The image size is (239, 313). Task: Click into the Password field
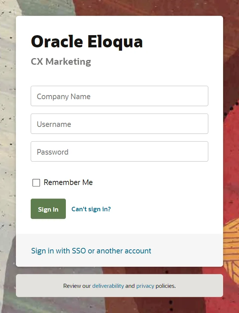point(119,152)
